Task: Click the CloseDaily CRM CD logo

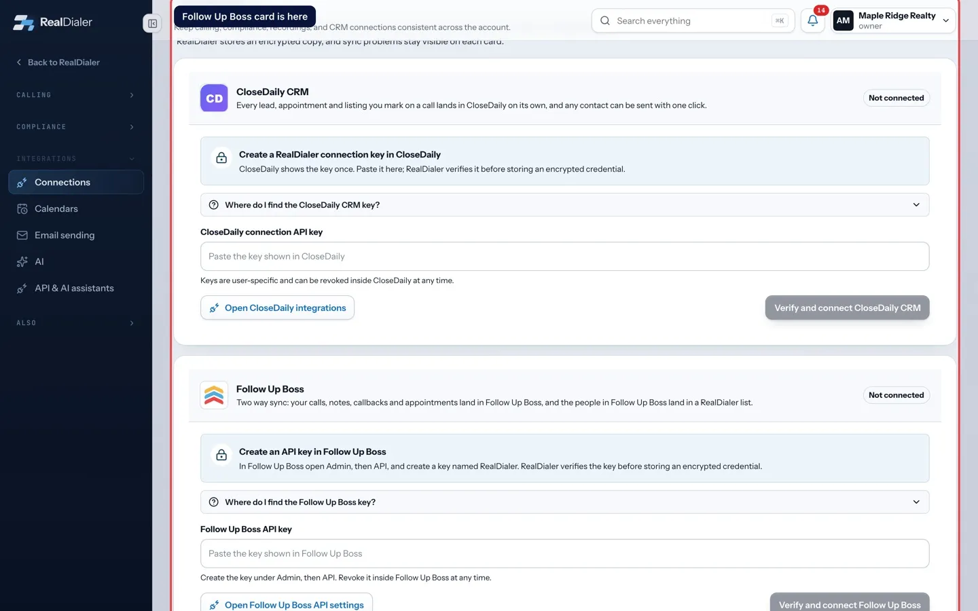Action: tap(214, 98)
